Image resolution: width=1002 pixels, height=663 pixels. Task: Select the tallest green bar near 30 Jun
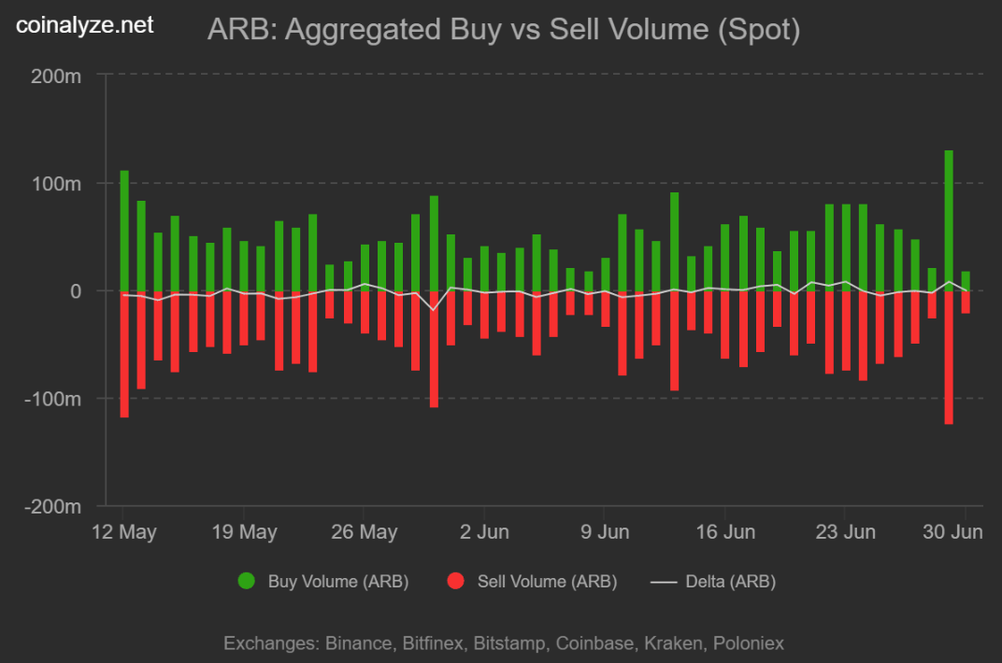pyautogui.click(x=949, y=220)
